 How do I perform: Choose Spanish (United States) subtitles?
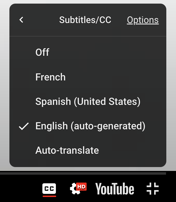click(x=88, y=102)
